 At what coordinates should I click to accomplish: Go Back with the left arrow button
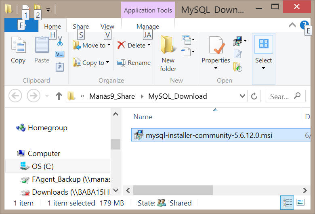pos(15,96)
